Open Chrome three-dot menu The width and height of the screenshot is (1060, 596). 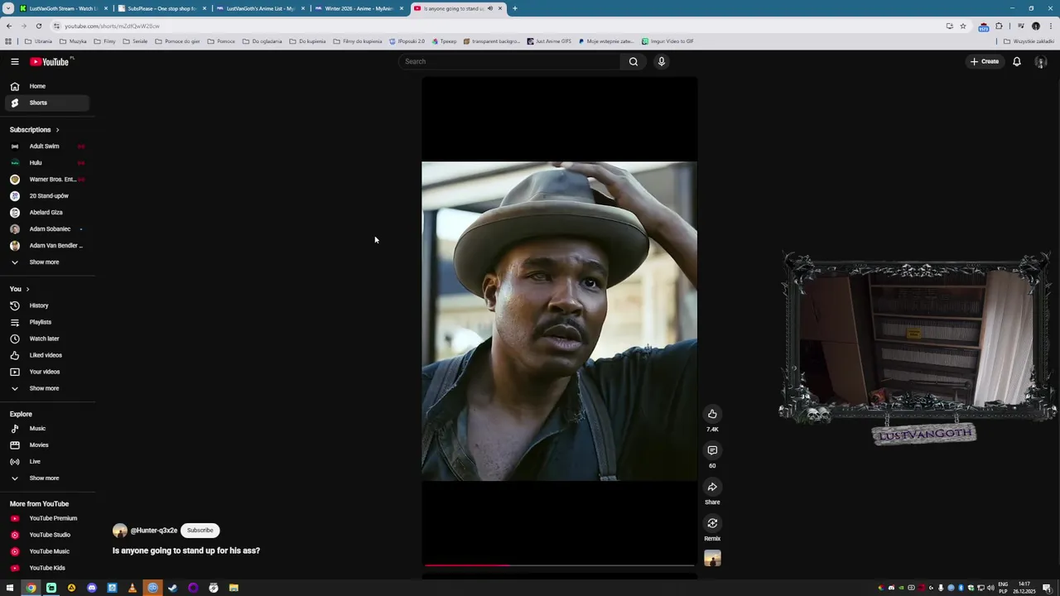click(1050, 26)
